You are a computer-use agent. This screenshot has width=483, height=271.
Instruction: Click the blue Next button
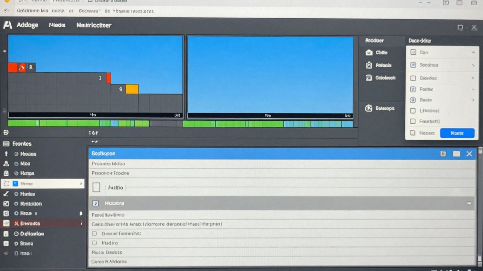pos(457,133)
